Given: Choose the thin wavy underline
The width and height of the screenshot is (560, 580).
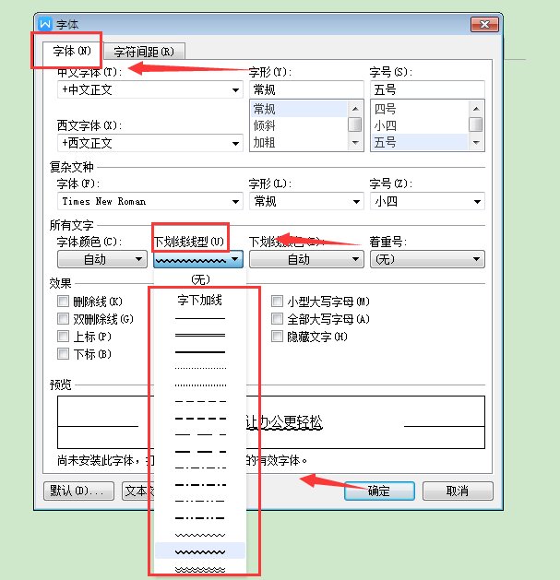Looking at the screenshot, I should pos(200,535).
